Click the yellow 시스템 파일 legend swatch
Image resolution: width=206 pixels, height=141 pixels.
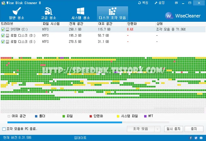[x=118, y=116]
